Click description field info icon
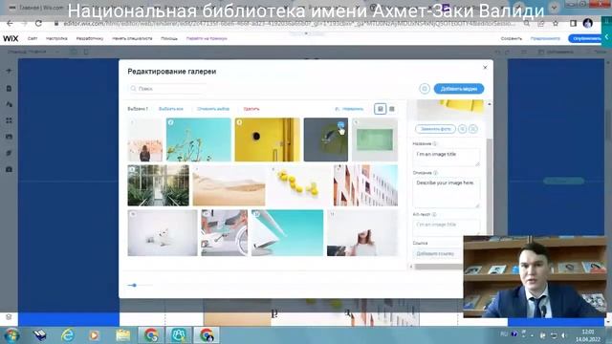This screenshot has width=612, height=344. (x=435, y=173)
